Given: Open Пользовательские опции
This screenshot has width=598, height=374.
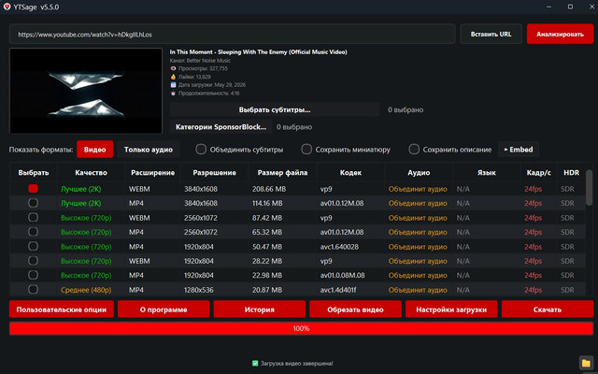Looking at the screenshot, I should click(x=62, y=309).
